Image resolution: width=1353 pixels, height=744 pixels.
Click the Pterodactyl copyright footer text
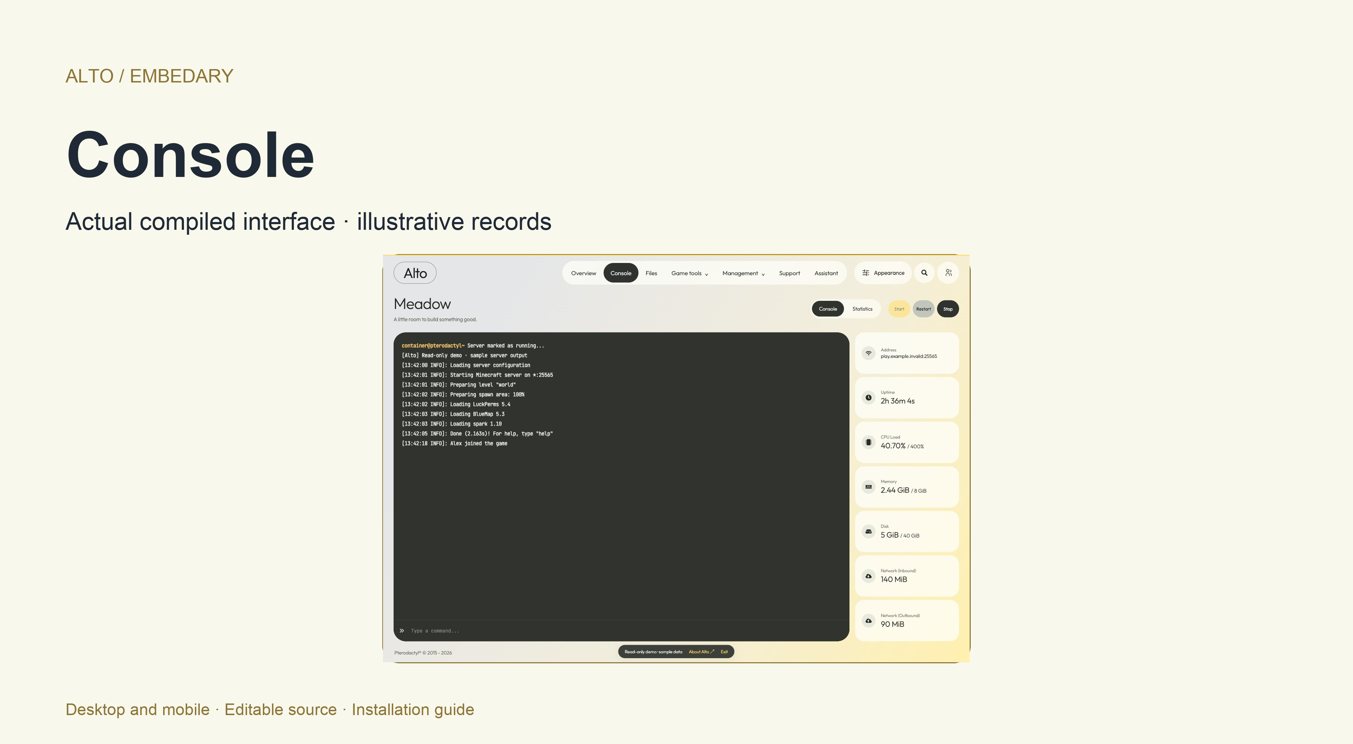pos(423,653)
